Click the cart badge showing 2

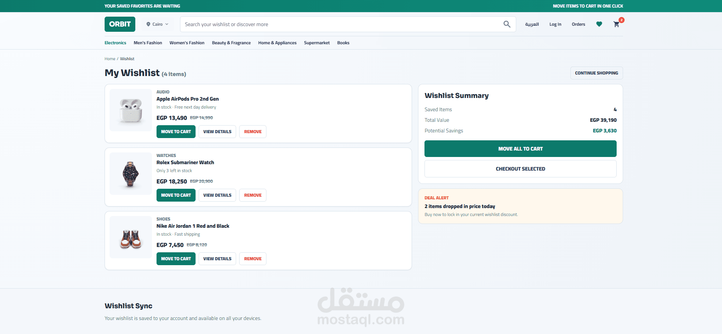[x=622, y=20]
